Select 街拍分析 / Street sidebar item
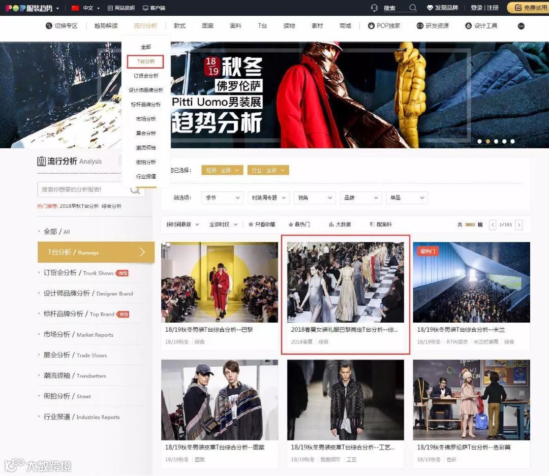Image resolution: width=549 pixels, height=476 pixels. [67, 396]
